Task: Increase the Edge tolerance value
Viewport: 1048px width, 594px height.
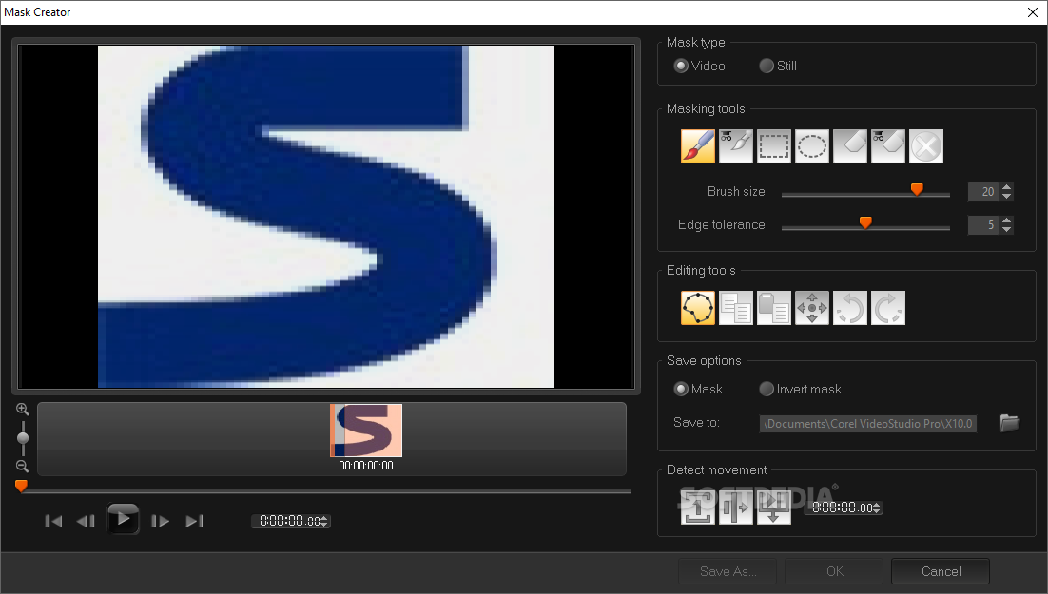Action: pyautogui.click(x=1006, y=220)
